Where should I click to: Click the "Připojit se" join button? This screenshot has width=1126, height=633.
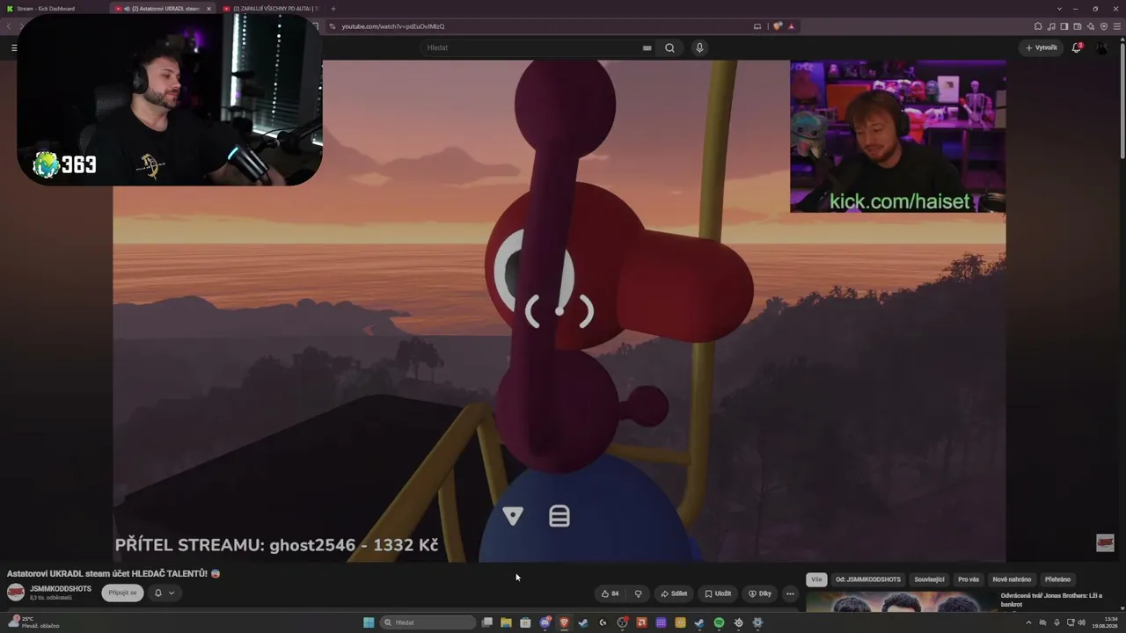tap(122, 593)
